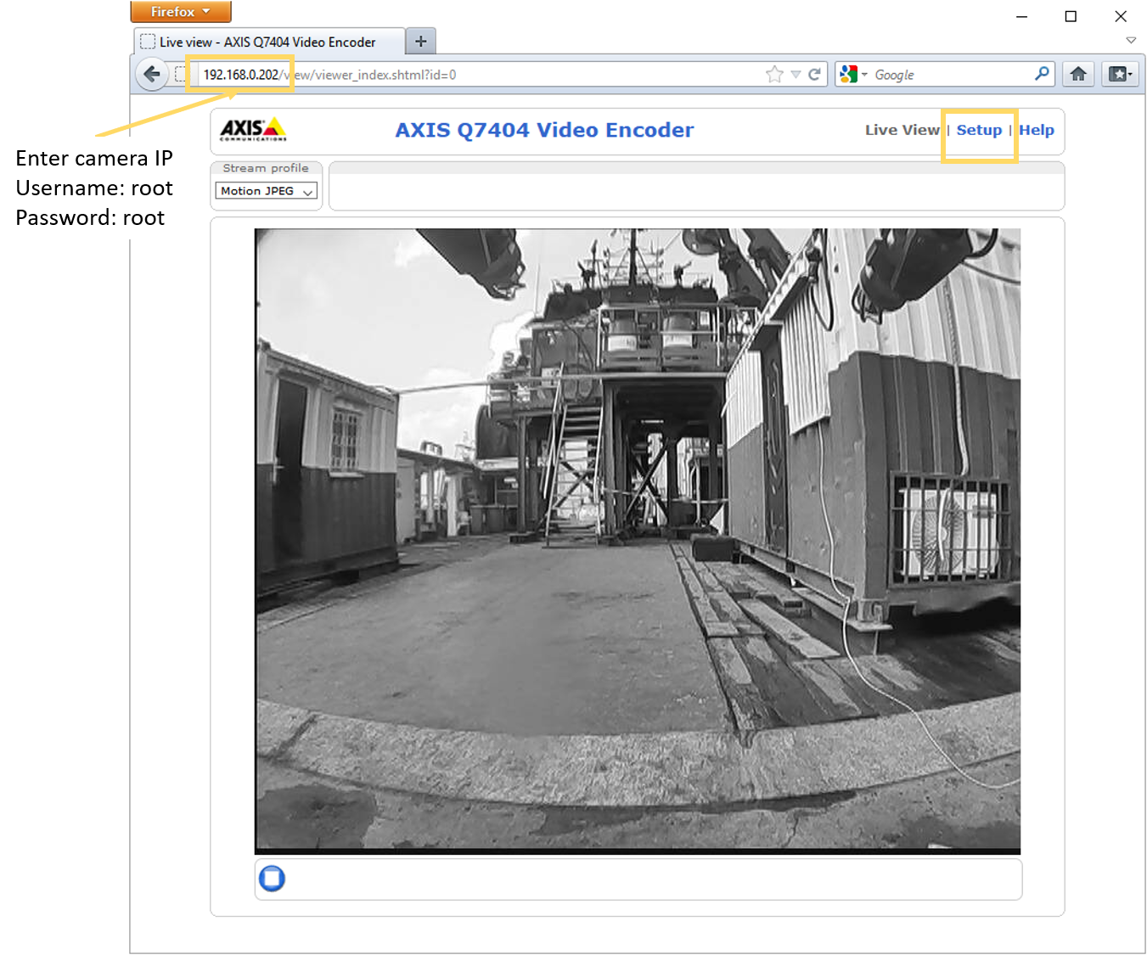Screen dimensions: 1147x955
Task: Bookmark this page with the star icon
Action: [x=773, y=75]
